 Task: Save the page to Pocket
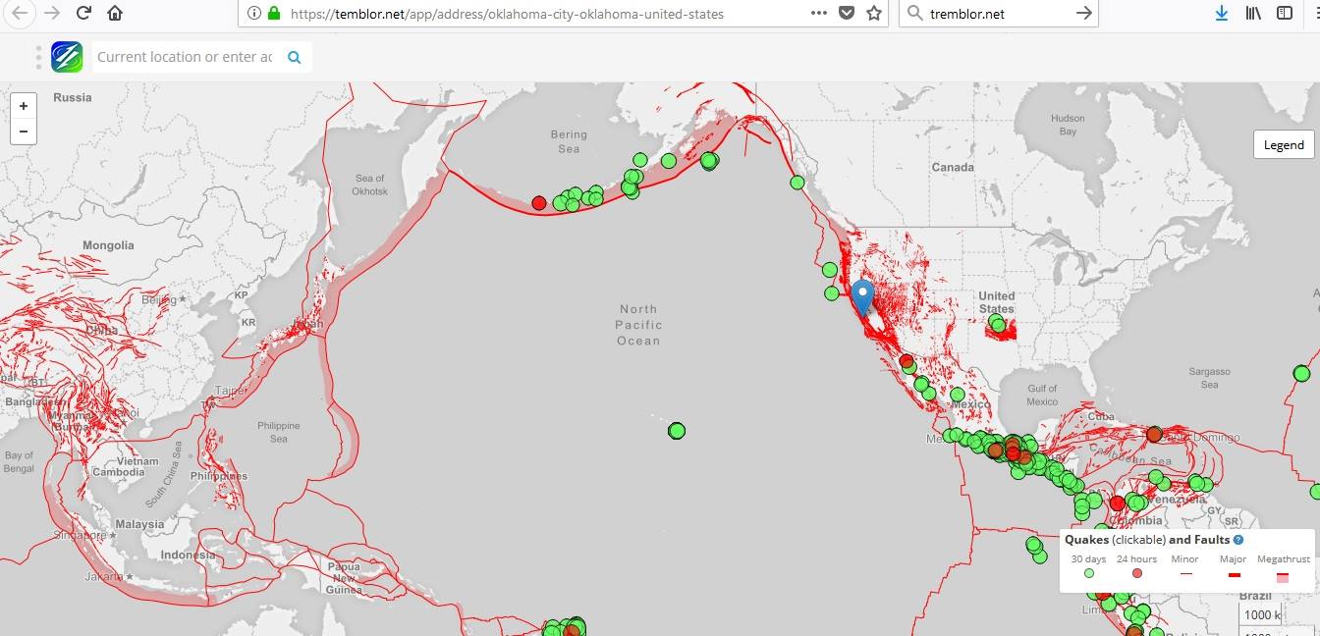pyautogui.click(x=847, y=14)
